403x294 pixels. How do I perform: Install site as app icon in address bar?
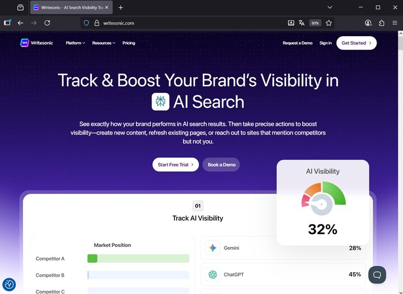tap(291, 23)
